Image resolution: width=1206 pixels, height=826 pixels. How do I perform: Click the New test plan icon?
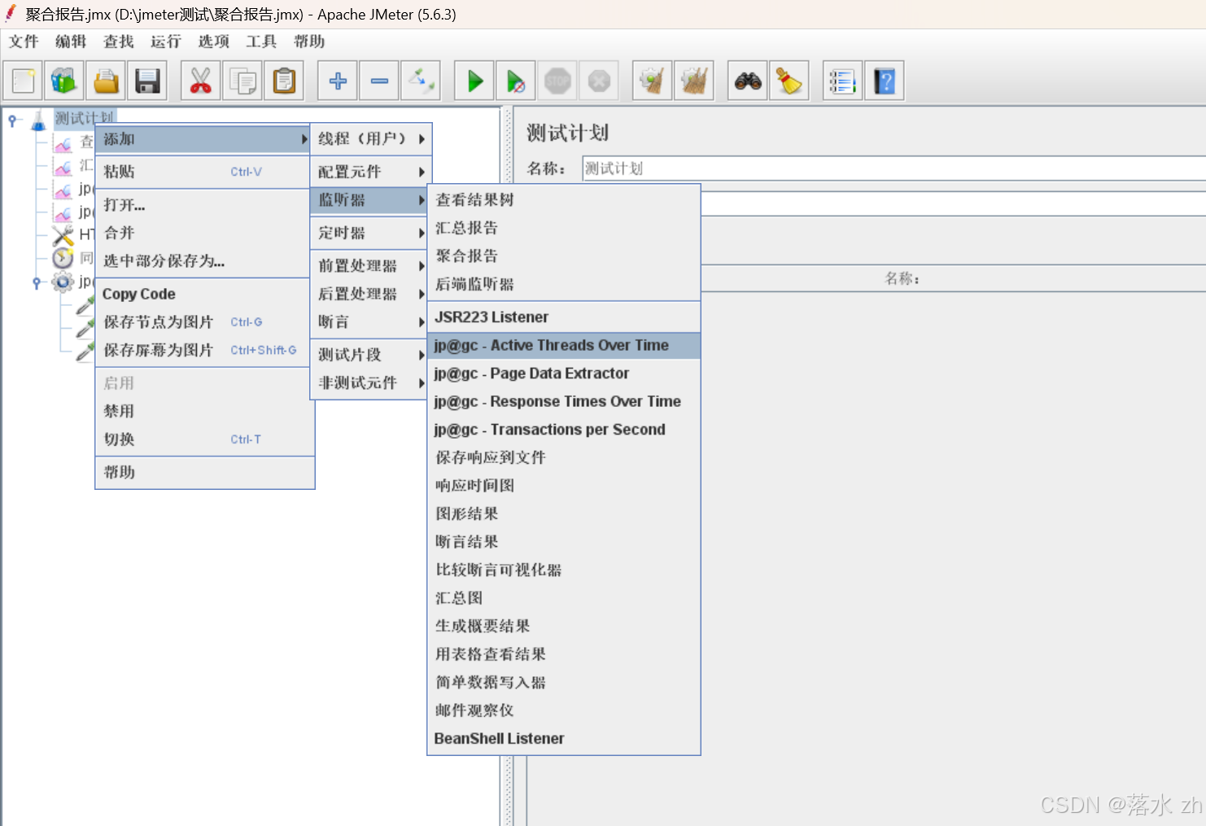tap(24, 81)
